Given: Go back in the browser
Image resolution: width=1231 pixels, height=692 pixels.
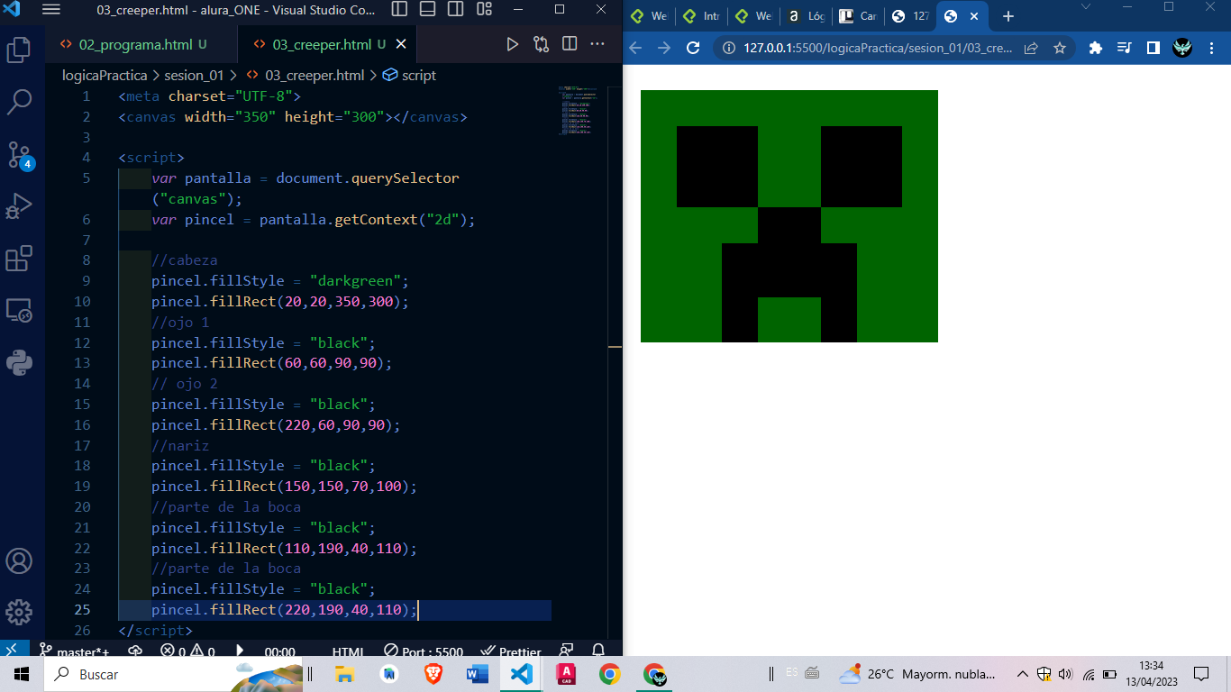Looking at the screenshot, I should [x=635, y=48].
